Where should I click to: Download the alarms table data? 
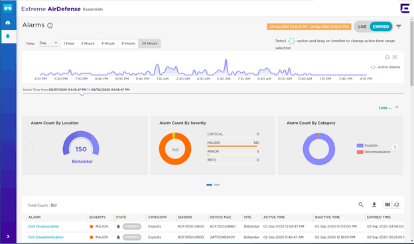coord(374,204)
